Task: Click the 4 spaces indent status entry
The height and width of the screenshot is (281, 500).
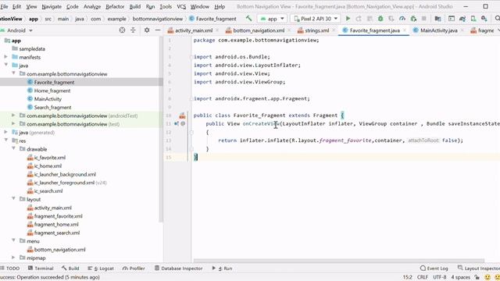Action: (x=460, y=277)
